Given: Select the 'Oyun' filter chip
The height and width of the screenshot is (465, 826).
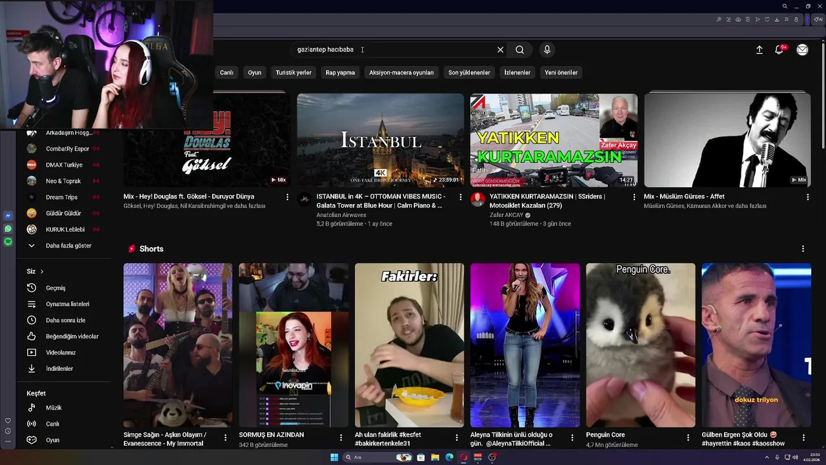Looking at the screenshot, I should click(x=255, y=72).
